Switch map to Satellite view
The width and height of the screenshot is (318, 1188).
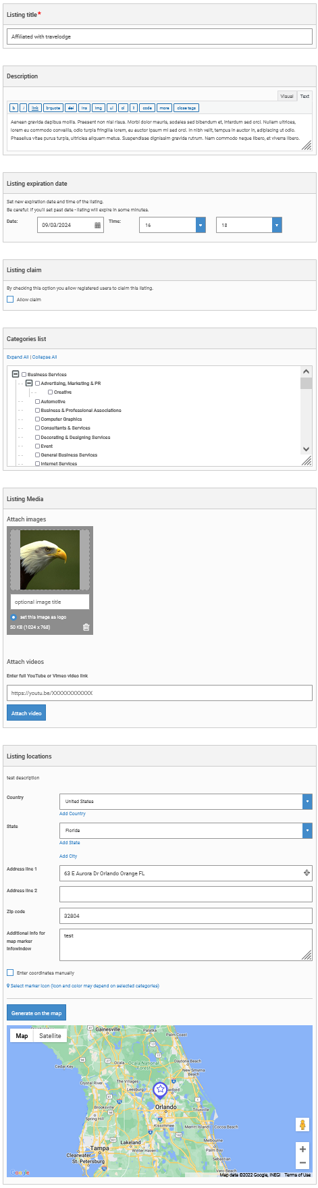point(50,1036)
